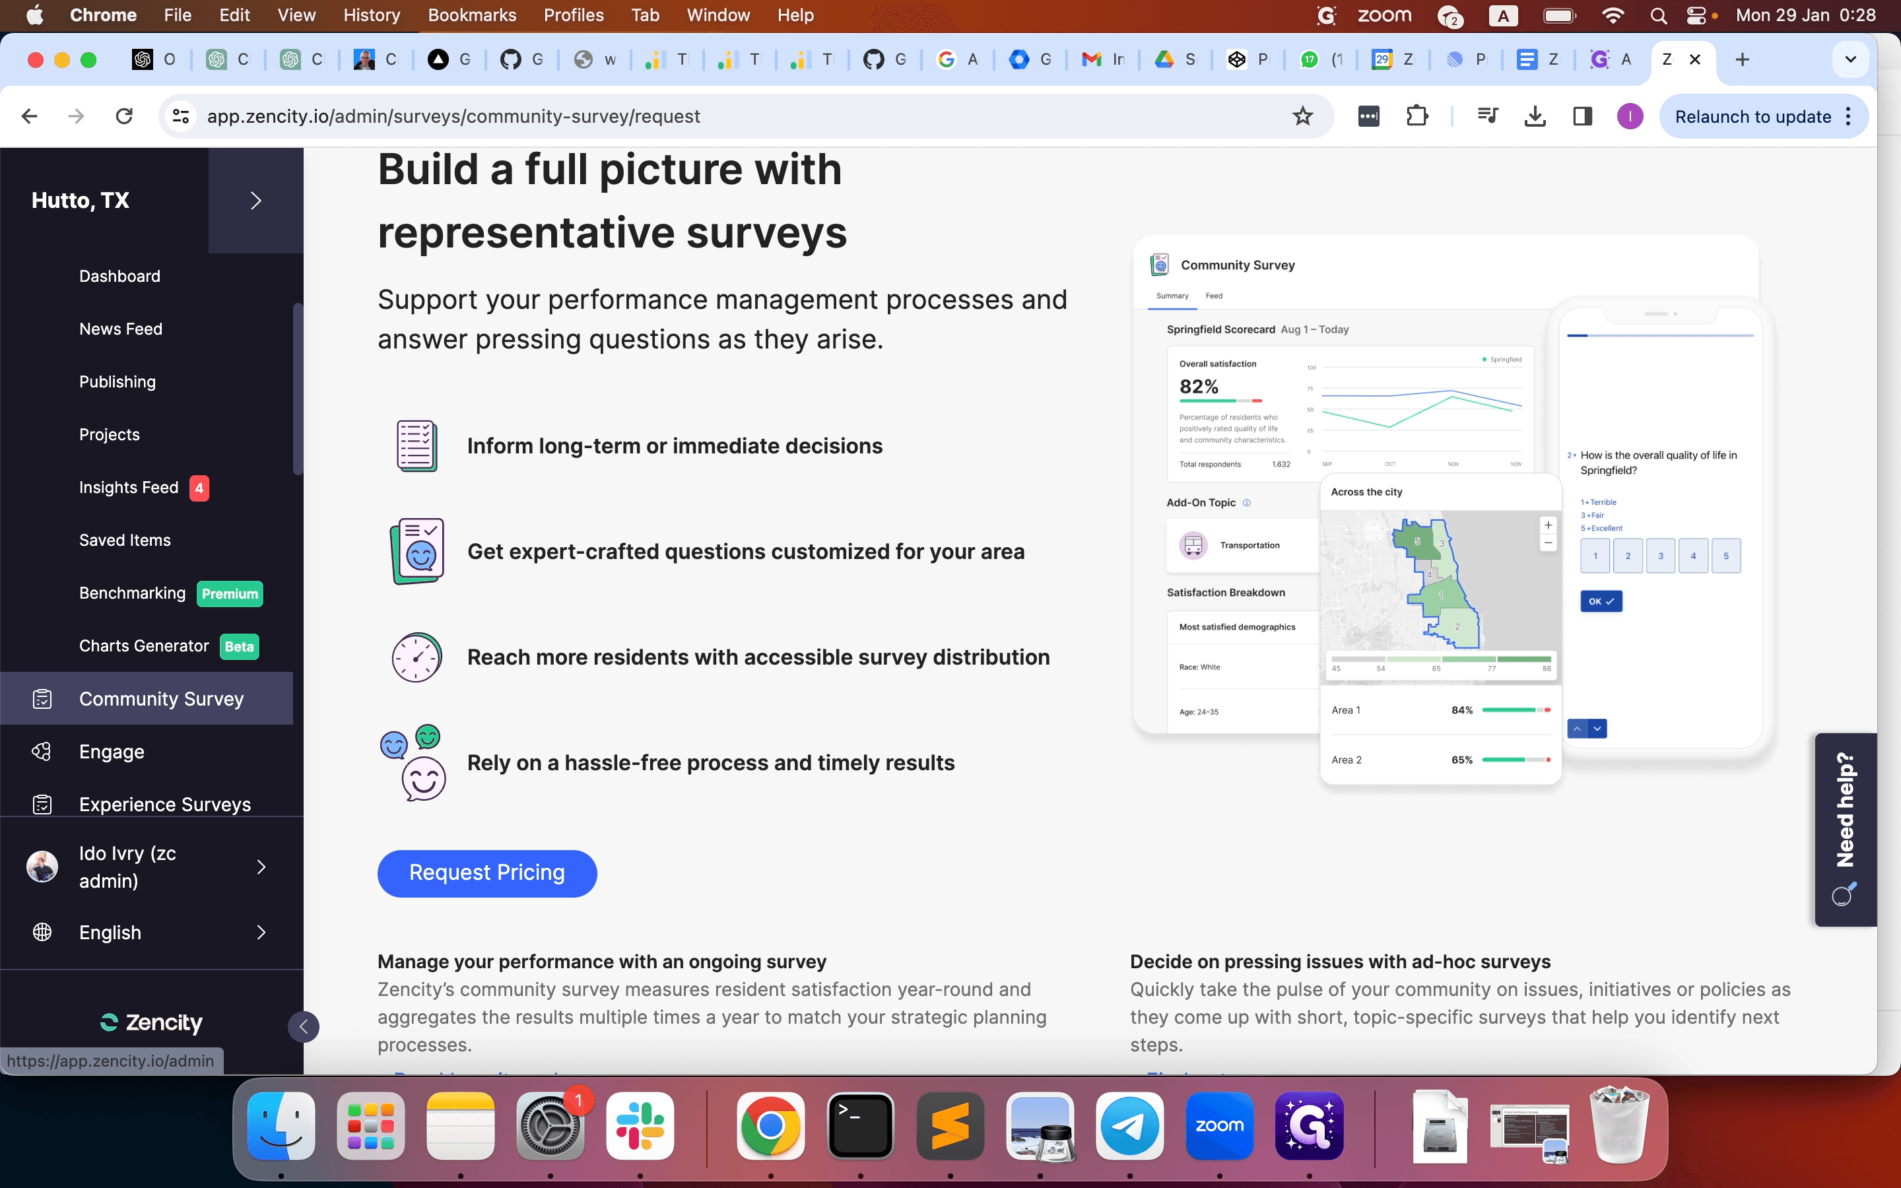Bookmark this page with star icon
1901x1188 pixels.
(1302, 116)
